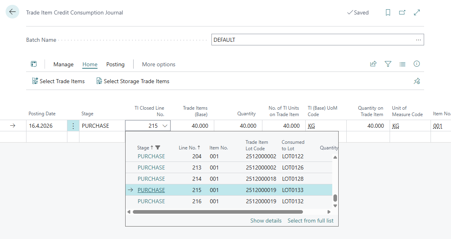Expand the TI Closed Line No. dropdown

(x=165, y=126)
